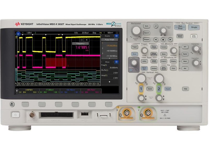Toggle the blue Zone key
The image size is (209, 146).
tap(135, 54)
